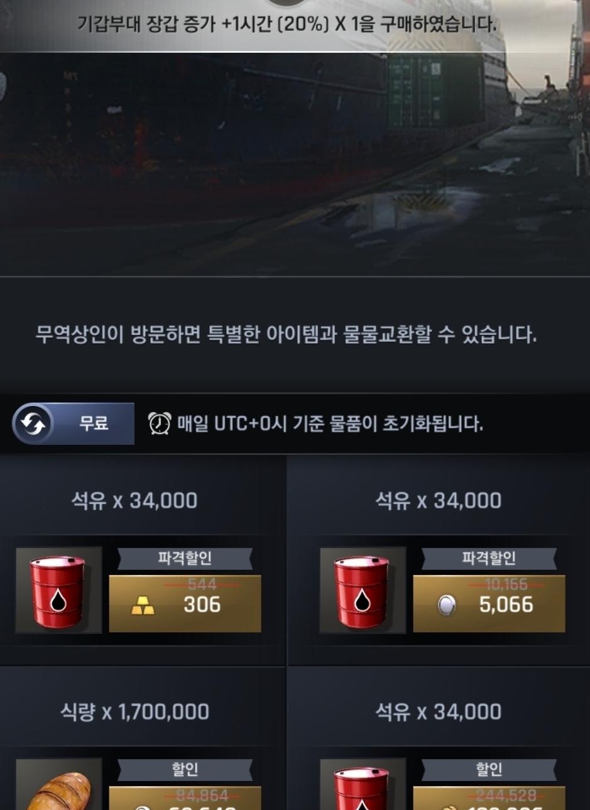Tap the purchase notification banner at top

287,25
